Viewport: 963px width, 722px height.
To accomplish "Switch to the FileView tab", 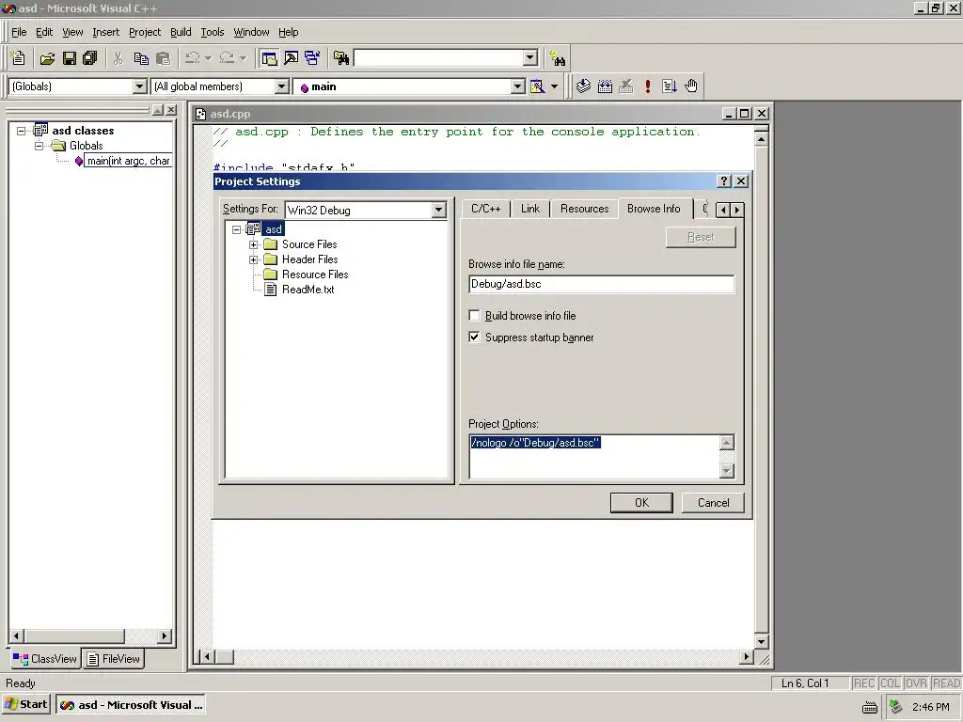I will (114, 659).
